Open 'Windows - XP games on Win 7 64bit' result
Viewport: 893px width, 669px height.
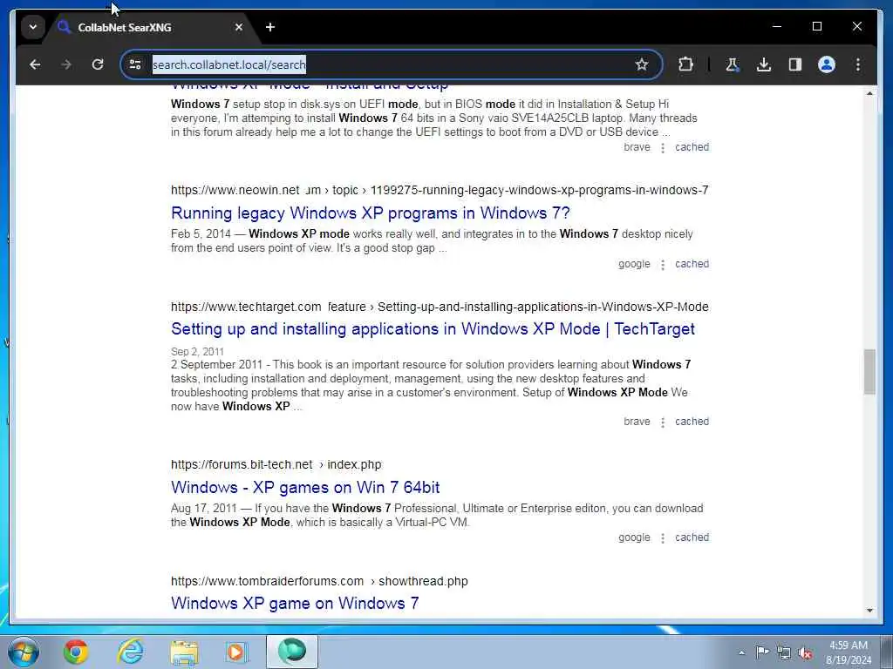point(305,488)
